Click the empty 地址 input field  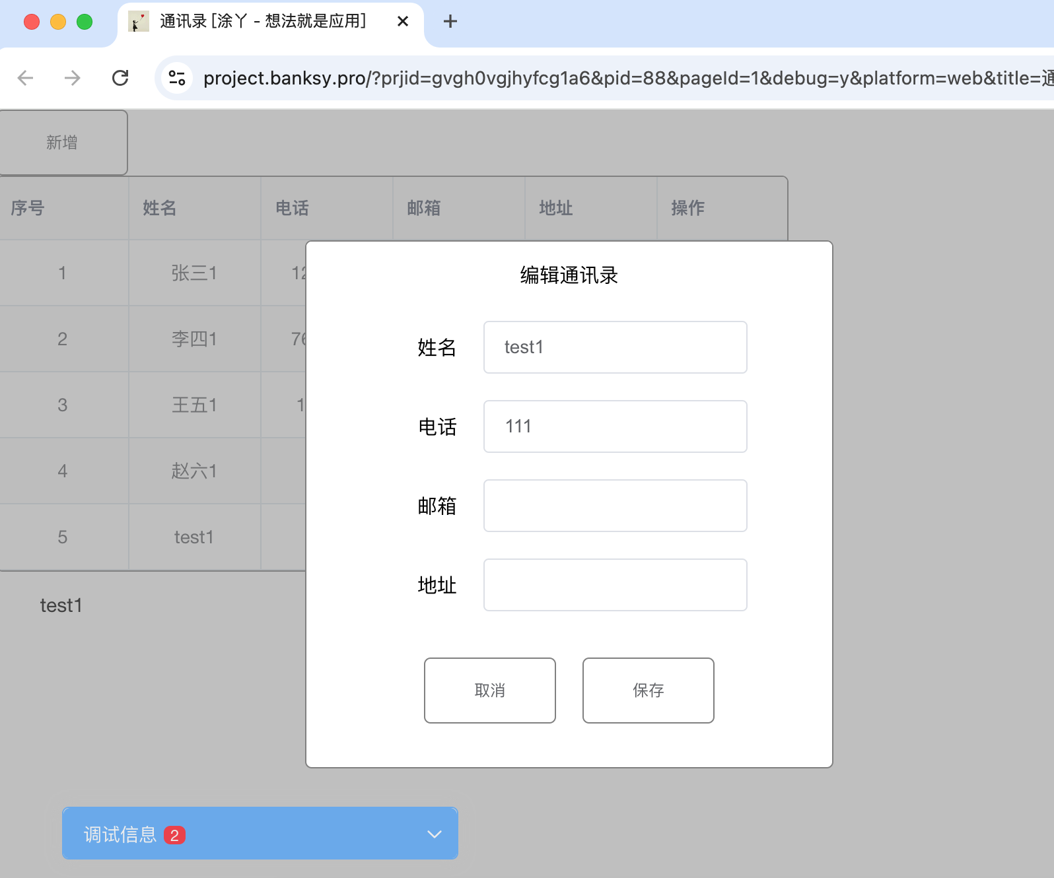point(615,585)
